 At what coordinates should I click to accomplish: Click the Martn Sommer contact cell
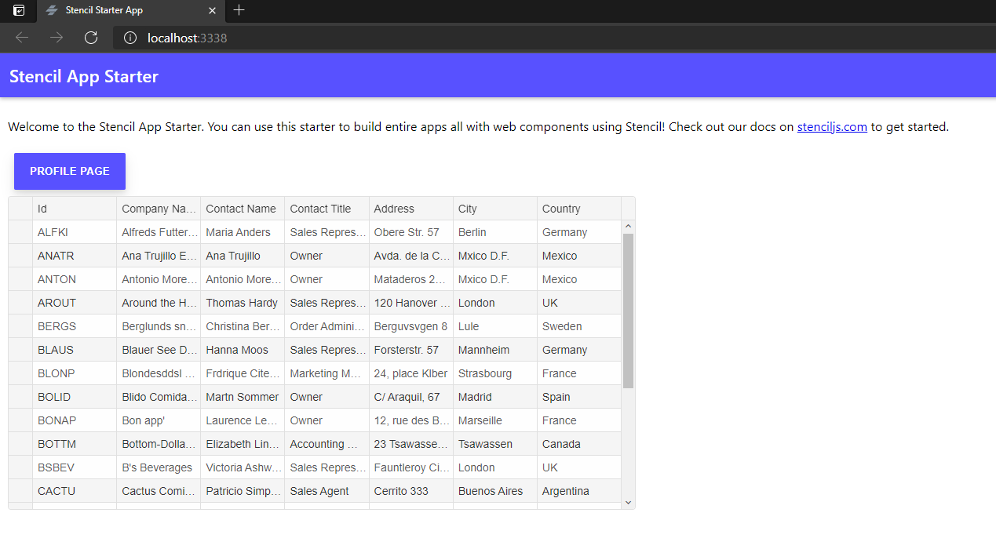point(243,397)
